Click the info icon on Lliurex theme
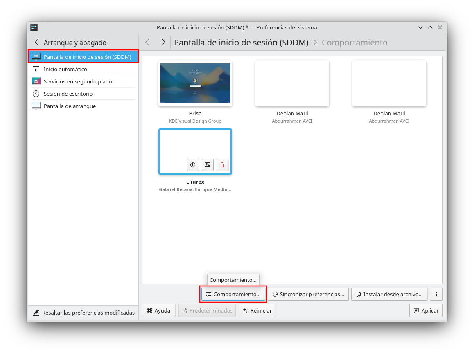 [193, 165]
